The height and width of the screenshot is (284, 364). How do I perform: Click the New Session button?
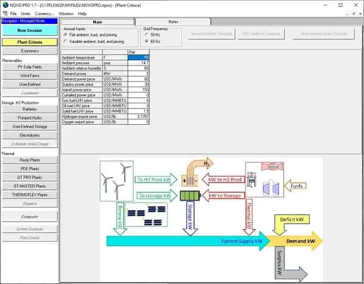coord(30,30)
